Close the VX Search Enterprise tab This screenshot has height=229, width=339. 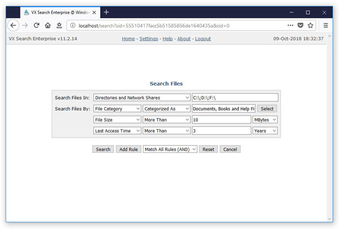(x=94, y=12)
